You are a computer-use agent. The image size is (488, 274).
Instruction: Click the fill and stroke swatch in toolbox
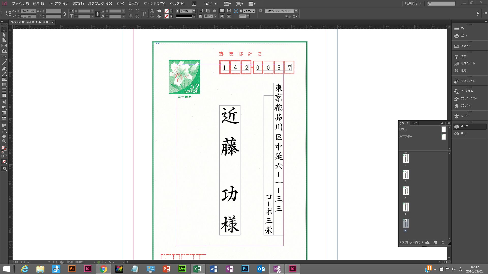point(4,148)
